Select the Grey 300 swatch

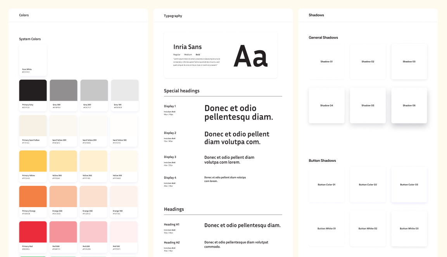click(x=64, y=91)
